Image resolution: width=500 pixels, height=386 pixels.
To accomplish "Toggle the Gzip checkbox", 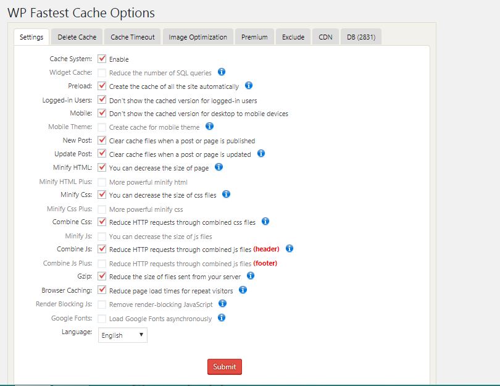I will point(102,275).
